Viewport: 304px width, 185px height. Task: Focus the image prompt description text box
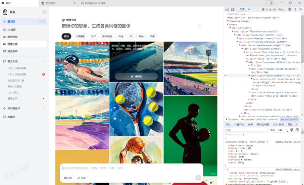point(131,168)
